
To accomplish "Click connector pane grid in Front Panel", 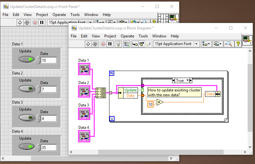I will [x=163, y=18].
